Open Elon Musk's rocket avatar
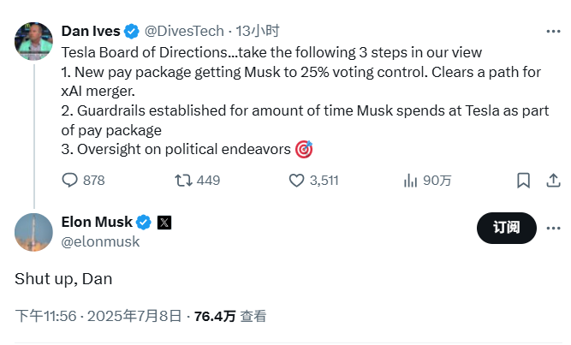The height and width of the screenshot is (345, 571). point(34,231)
